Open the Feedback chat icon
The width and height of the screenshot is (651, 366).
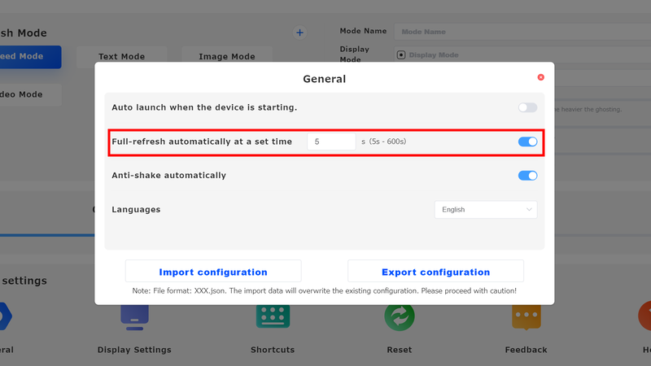(x=526, y=317)
